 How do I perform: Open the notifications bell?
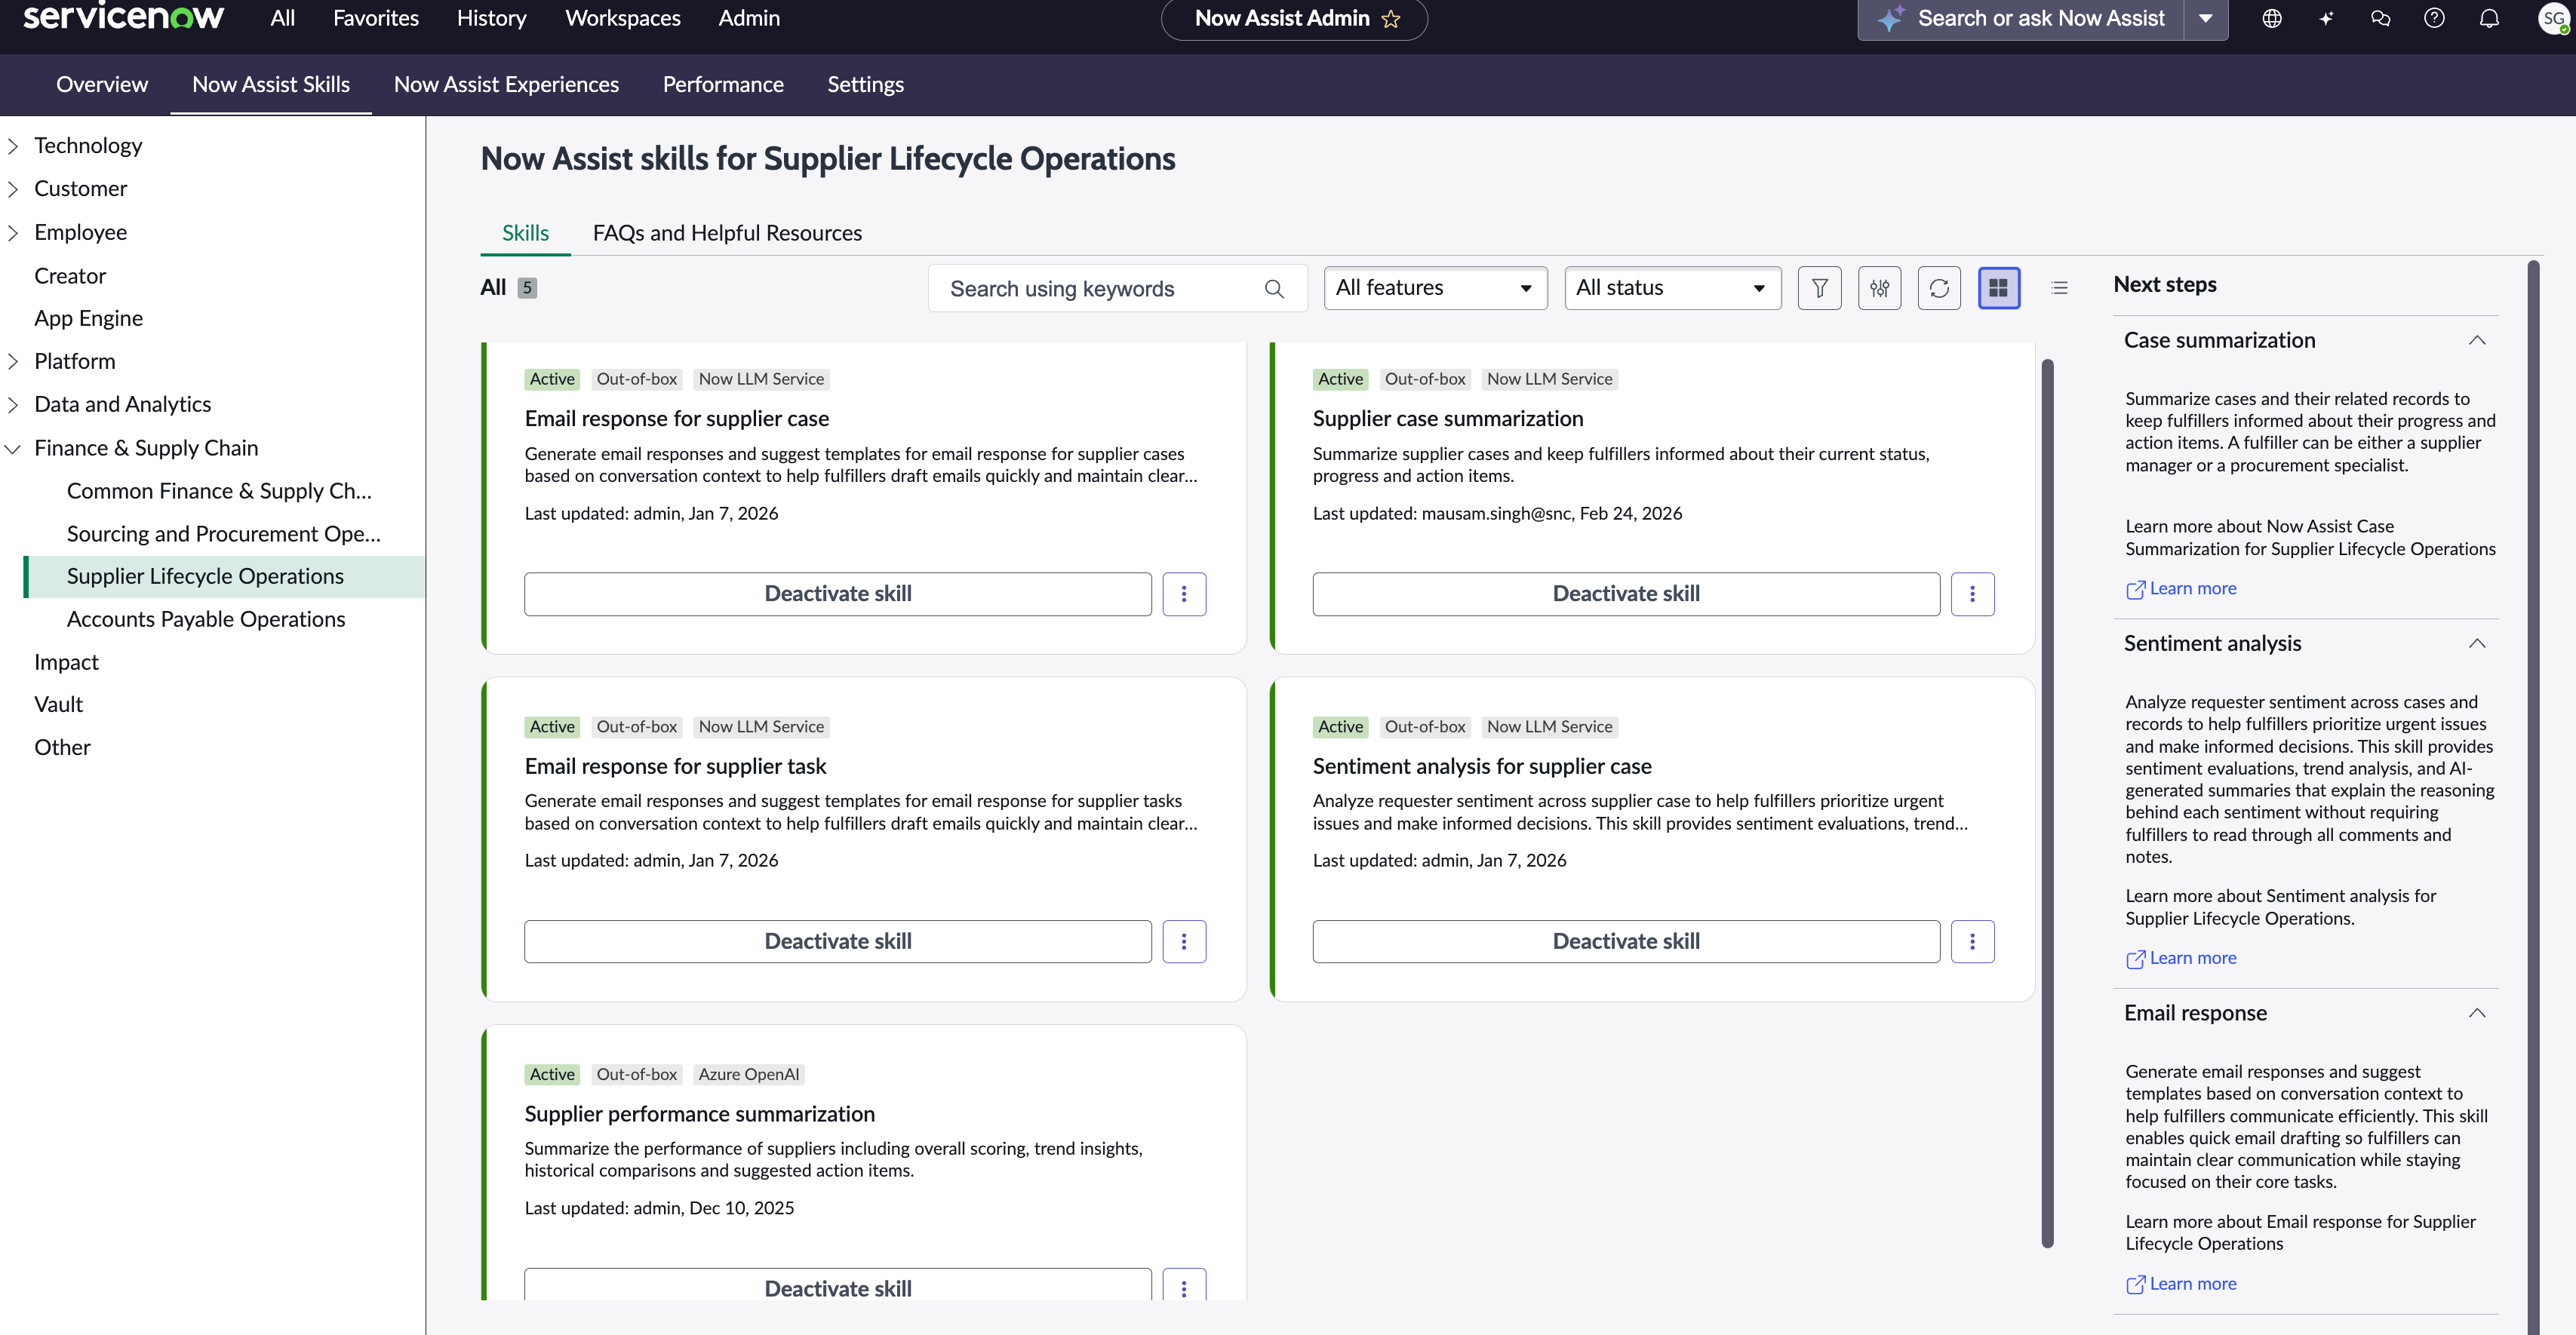2489,18
